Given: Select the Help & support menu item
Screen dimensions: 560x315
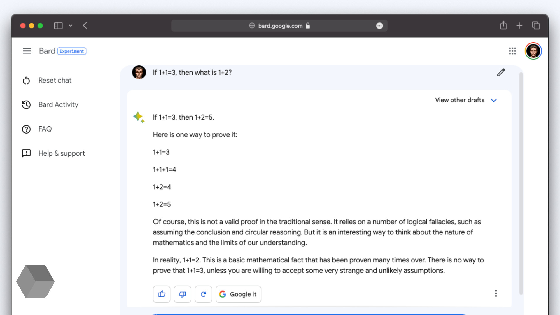Looking at the screenshot, I should click(62, 153).
